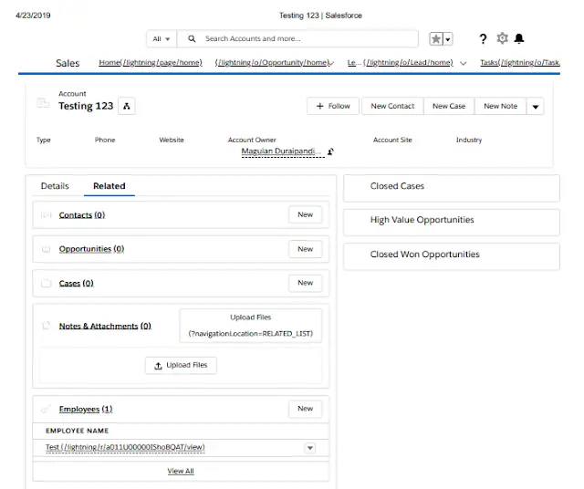Click in the Search Accounts and more field

pos(297,38)
